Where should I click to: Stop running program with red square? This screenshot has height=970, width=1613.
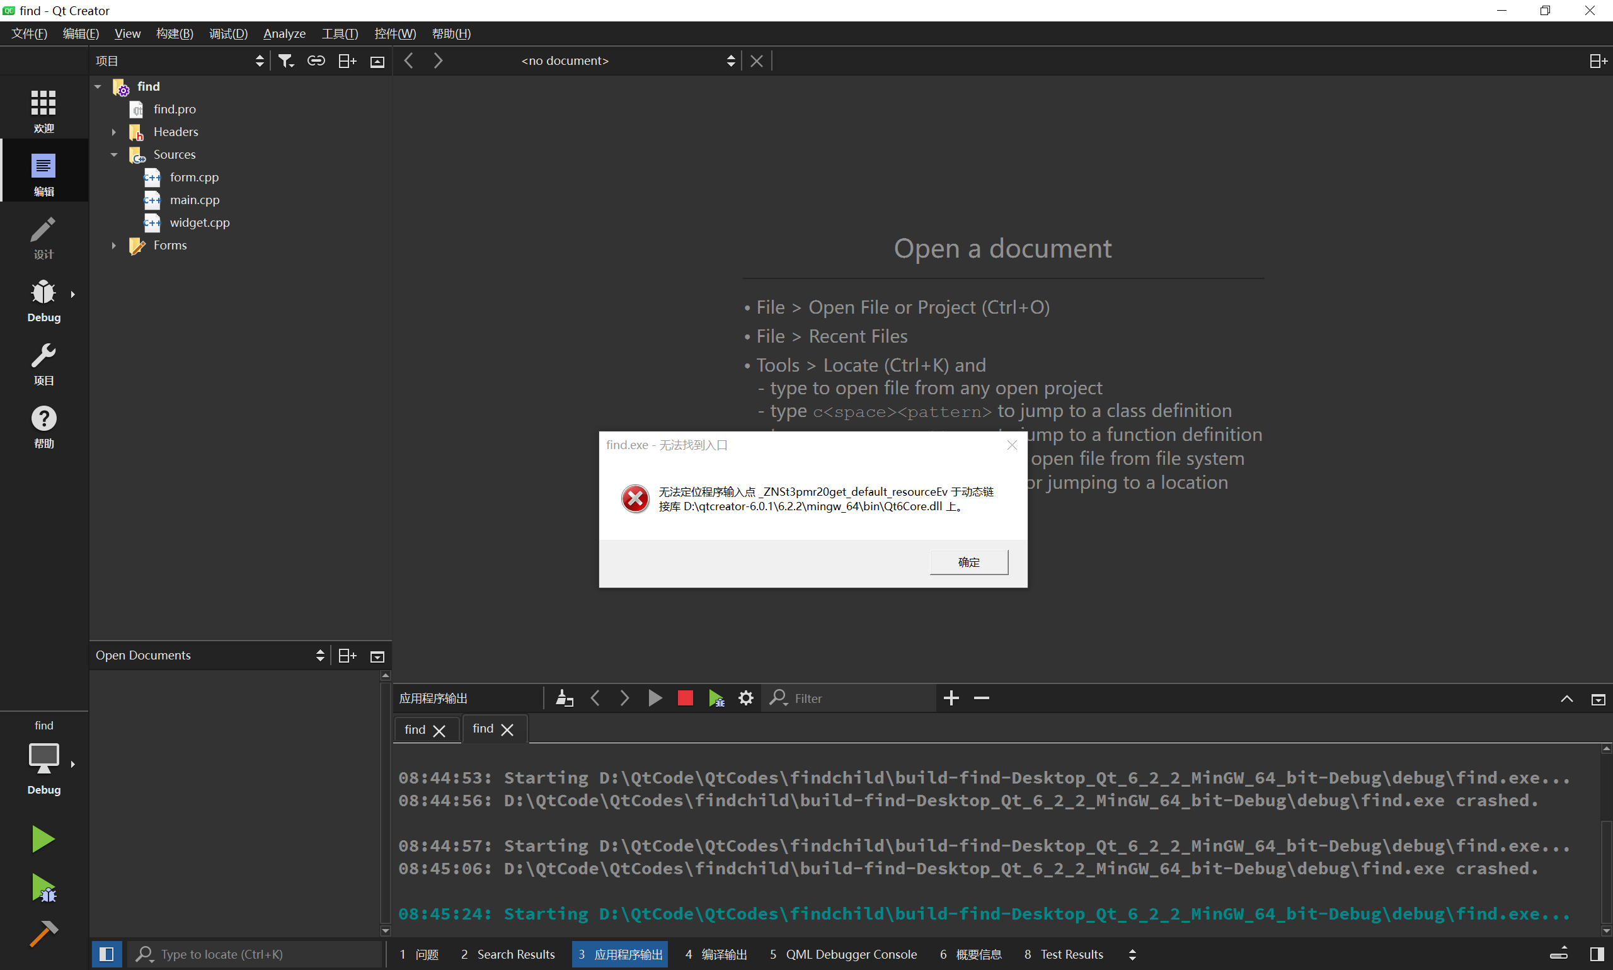684,698
